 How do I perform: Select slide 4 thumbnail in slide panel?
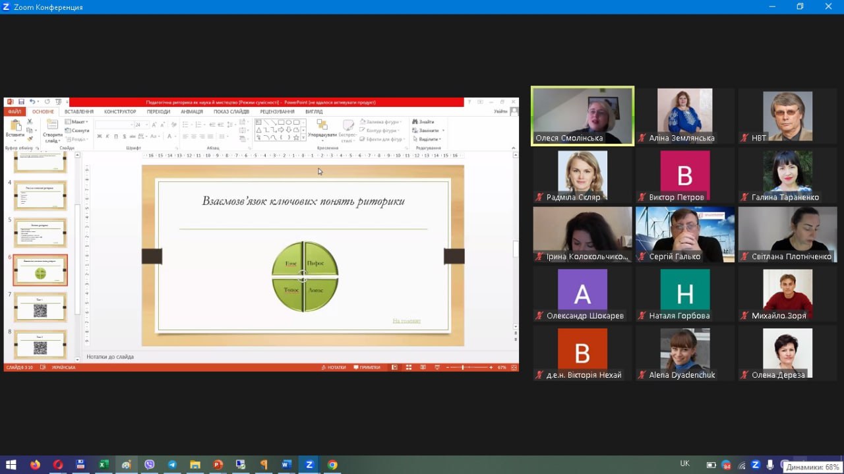coord(40,195)
